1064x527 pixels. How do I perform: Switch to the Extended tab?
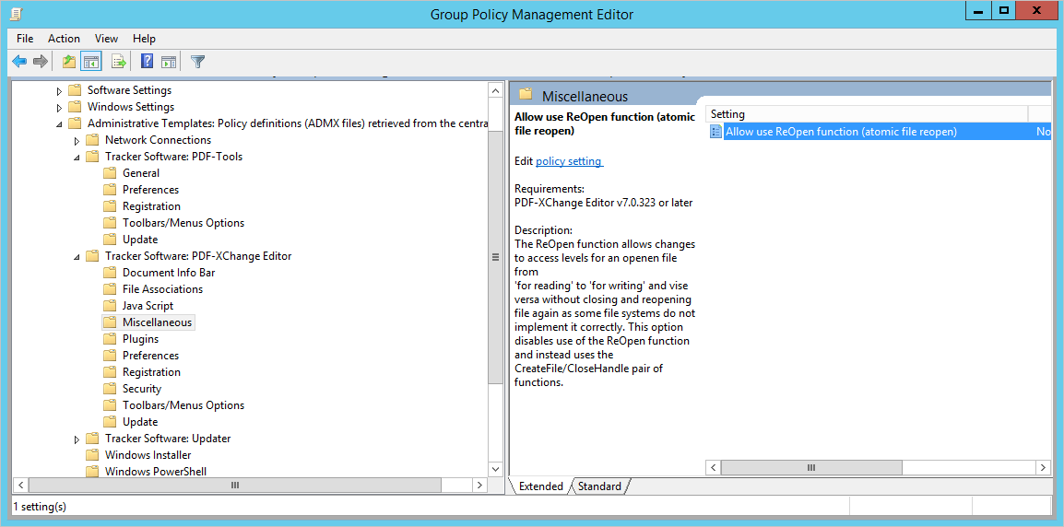click(541, 486)
